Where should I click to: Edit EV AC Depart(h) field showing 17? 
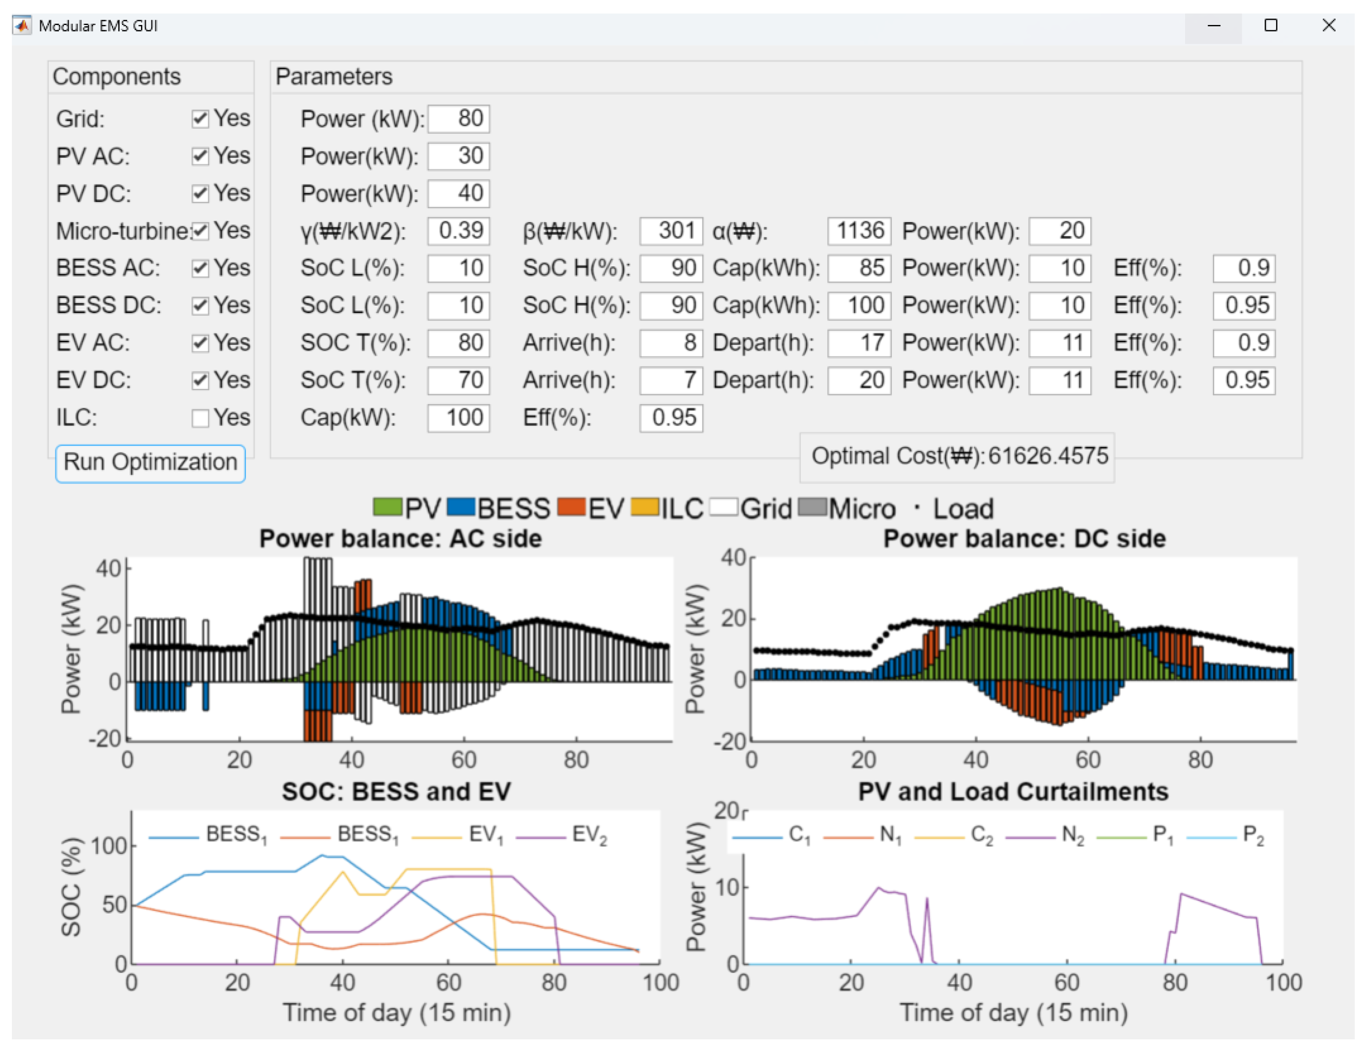860,343
